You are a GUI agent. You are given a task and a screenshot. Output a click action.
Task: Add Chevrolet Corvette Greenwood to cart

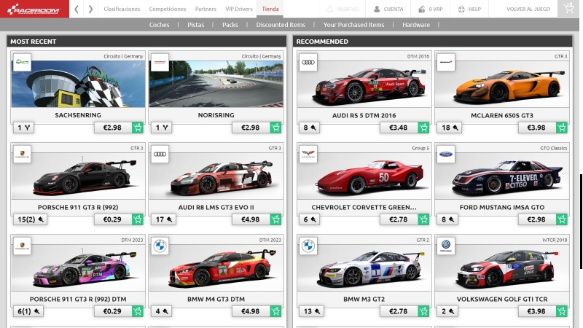(x=423, y=219)
